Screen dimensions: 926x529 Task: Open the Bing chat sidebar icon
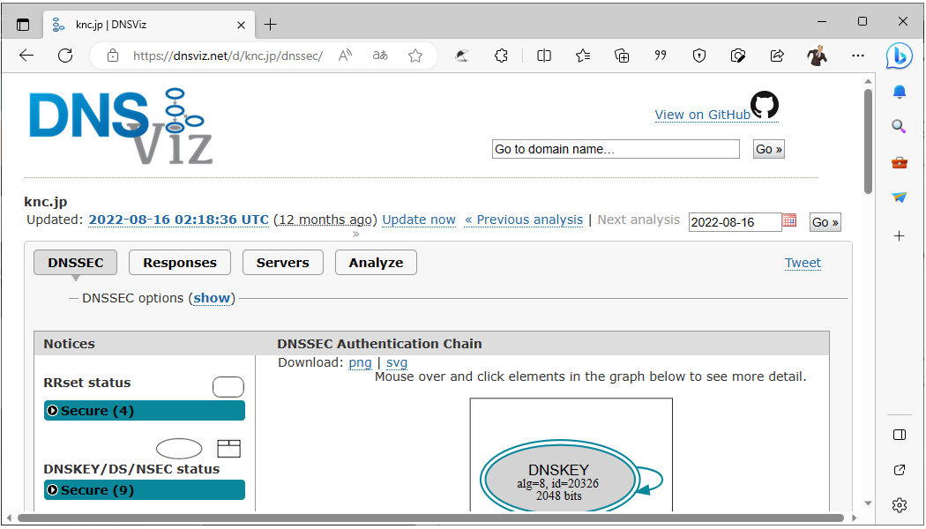(899, 56)
